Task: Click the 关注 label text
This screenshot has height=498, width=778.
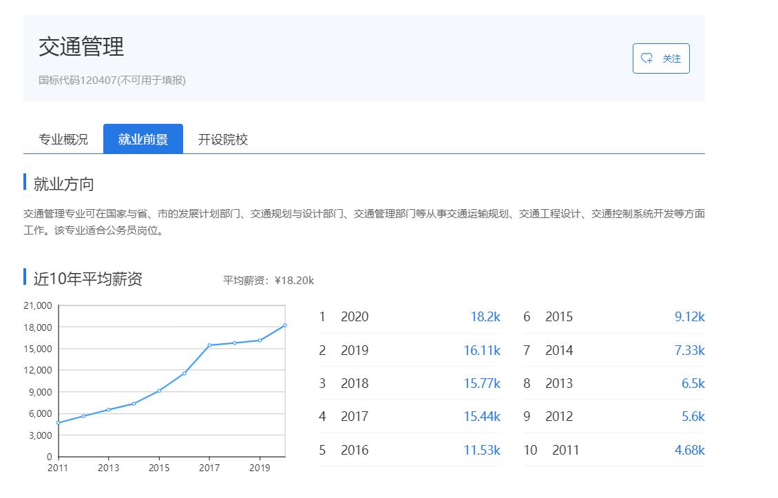Action: tap(672, 59)
